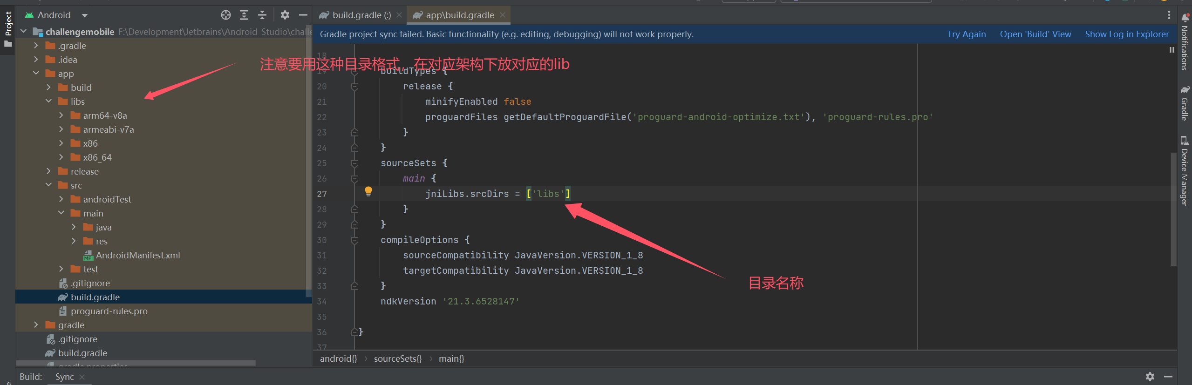This screenshot has height=385, width=1192.
Task: Place cursor on ndkVersion line
Action: [x=450, y=301]
